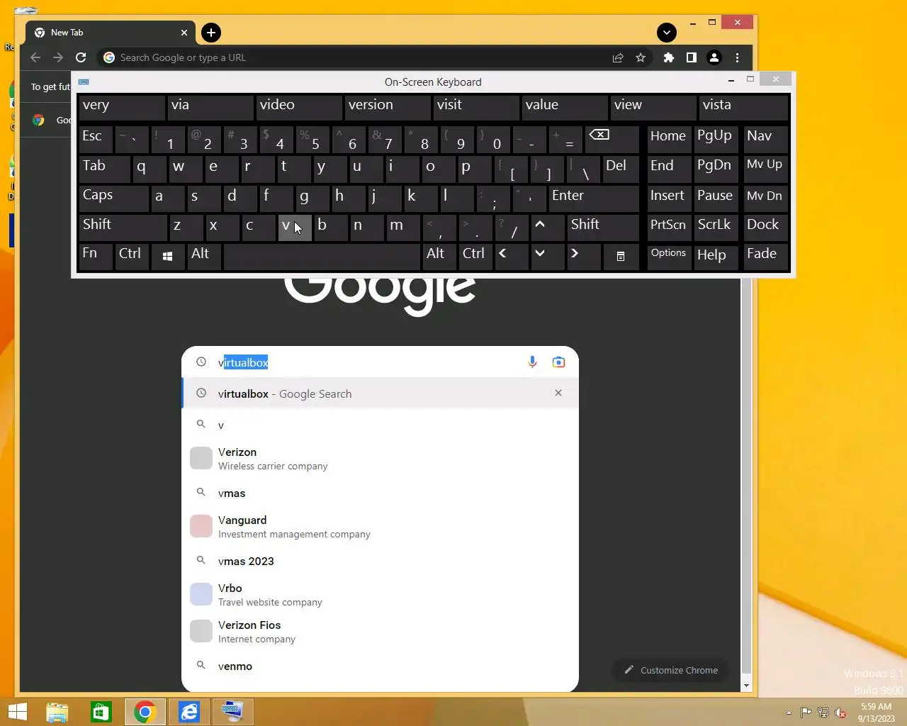Go back in Chrome
The width and height of the screenshot is (907, 726).
tap(35, 57)
